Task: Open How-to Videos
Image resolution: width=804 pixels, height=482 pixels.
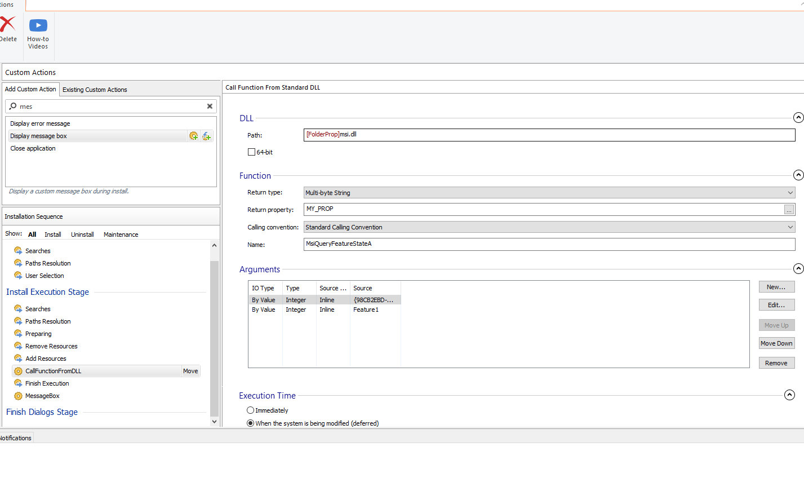Action: click(x=38, y=34)
